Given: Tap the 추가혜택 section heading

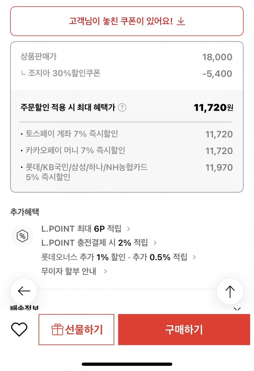Looking at the screenshot, I should tap(25, 212).
